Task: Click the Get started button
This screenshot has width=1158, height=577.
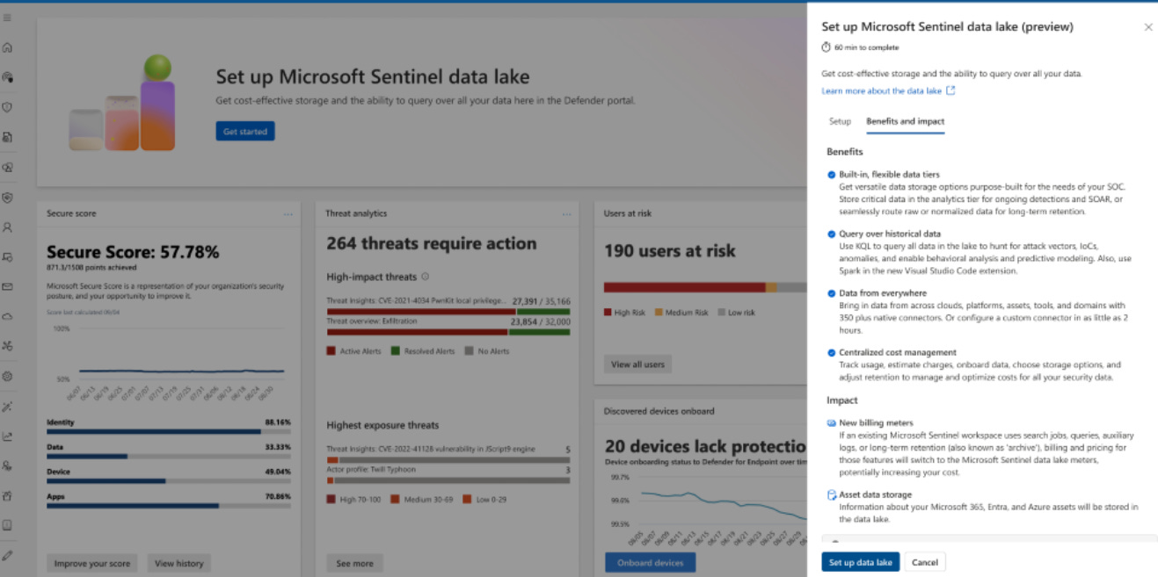Action: pos(245,131)
